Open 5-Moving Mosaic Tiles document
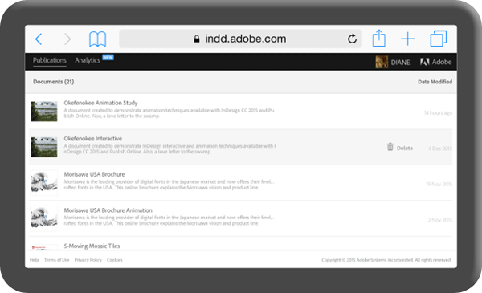Image resolution: width=482 pixels, height=293 pixels. tap(92, 246)
